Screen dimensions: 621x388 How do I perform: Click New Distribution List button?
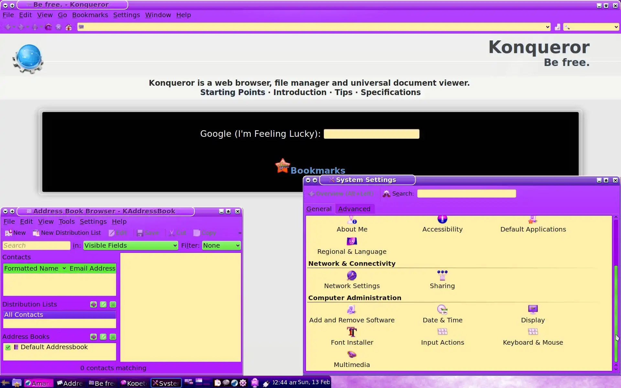67,233
